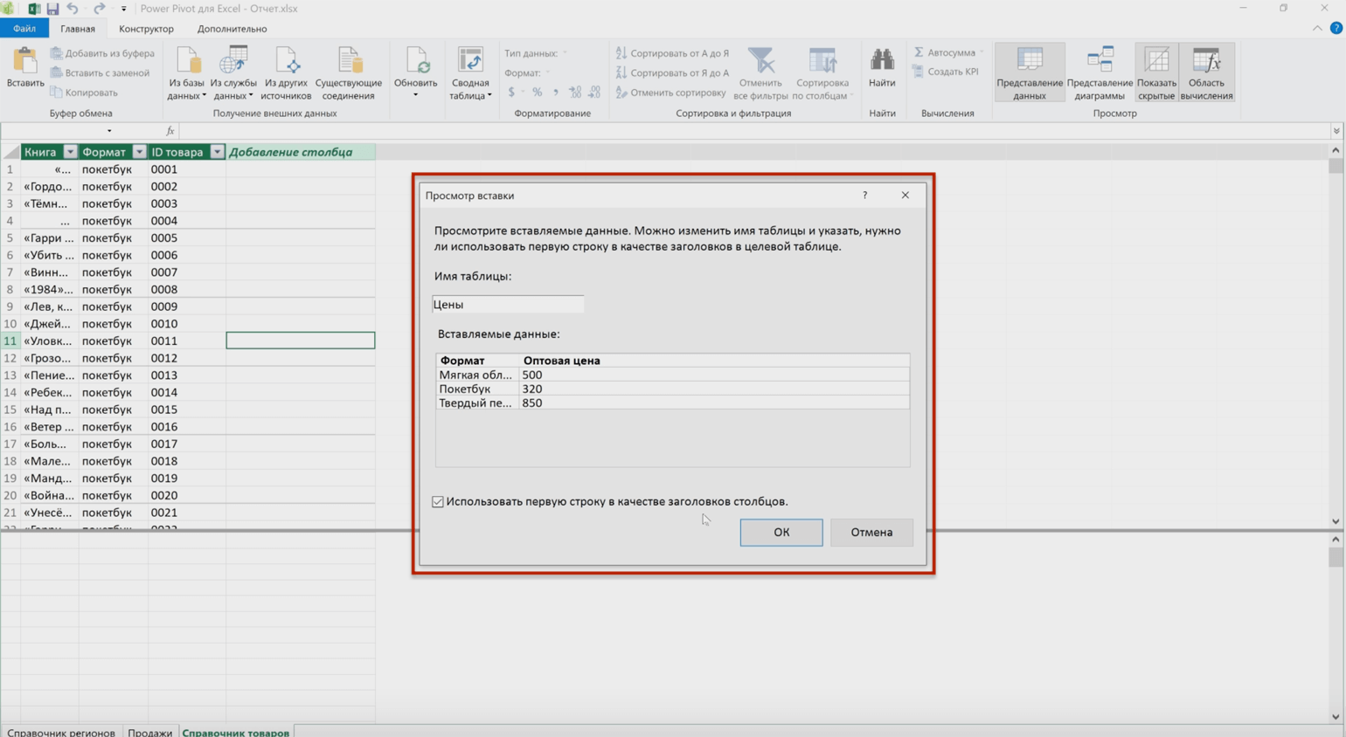Expand the formula bar arrow
The height and width of the screenshot is (737, 1346).
[1336, 131]
